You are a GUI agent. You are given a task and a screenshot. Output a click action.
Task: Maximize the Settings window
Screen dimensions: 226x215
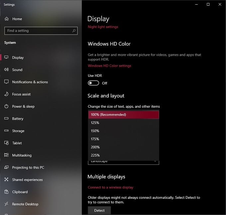208,4
